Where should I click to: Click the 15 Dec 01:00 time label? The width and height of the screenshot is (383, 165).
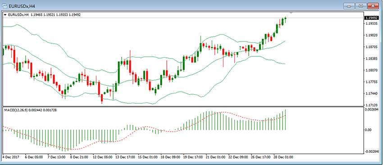[148, 157]
